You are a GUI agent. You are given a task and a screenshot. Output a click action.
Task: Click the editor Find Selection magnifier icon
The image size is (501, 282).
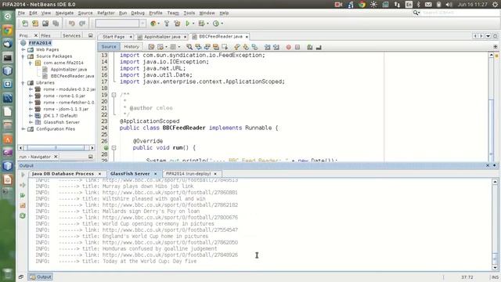(x=189, y=47)
